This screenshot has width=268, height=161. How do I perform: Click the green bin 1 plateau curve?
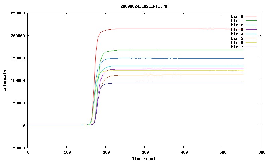click(x=180, y=50)
